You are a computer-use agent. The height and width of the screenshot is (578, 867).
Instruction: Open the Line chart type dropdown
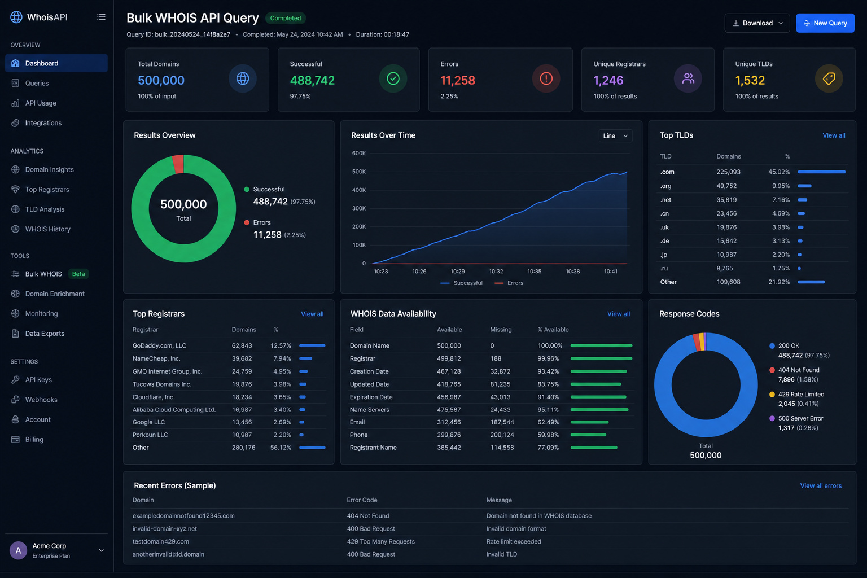(615, 136)
